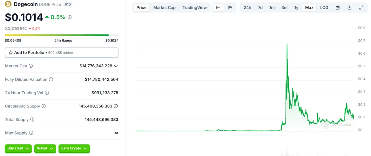Set chart range to 1m
This screenshot has width=371, height=156.
point(272,8)
